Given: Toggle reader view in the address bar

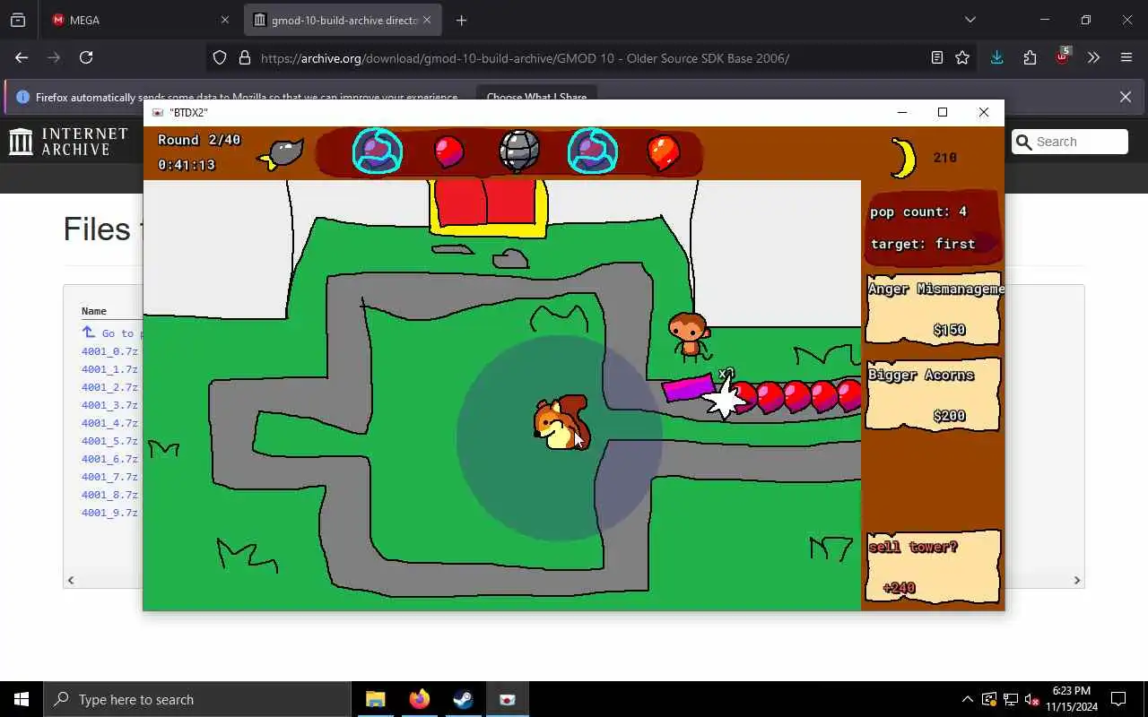Looking at the screenshot, I should [x=936, y=57].
